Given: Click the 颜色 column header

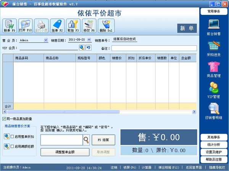Looking at the screenshot, I should 103,58.
